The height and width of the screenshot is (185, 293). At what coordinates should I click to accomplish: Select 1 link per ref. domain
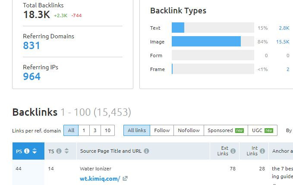[84, 130]
